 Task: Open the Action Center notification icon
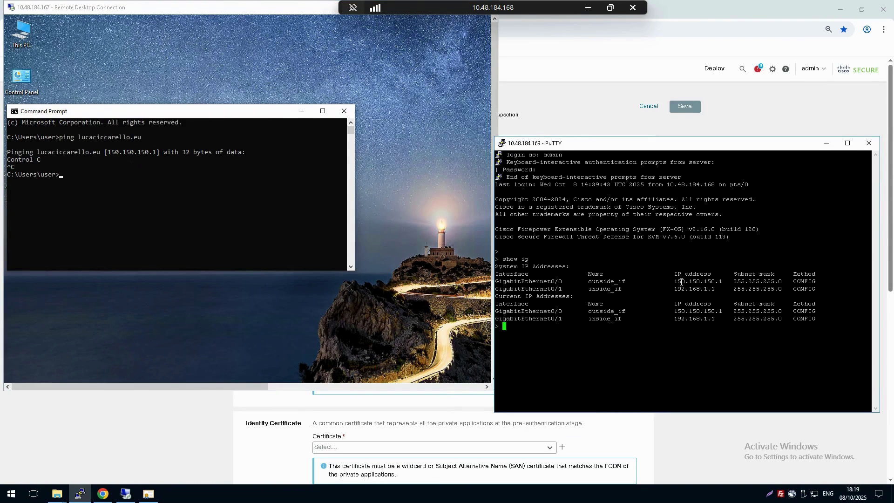point(879,494)
